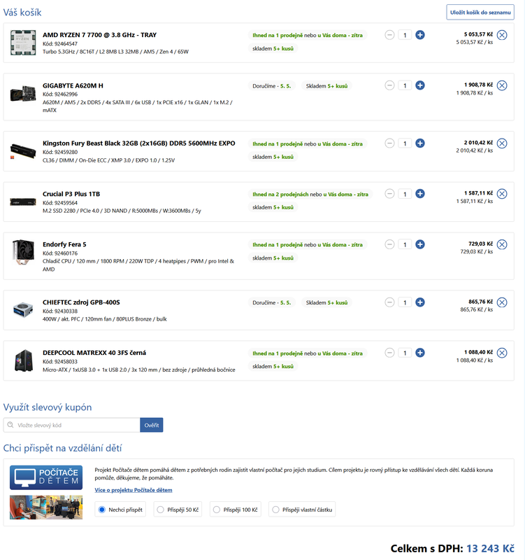Open DEEPCOOL MATREXX case thumbnail
The width and height of the screenshot is (525, 560).
click(24, 360)
